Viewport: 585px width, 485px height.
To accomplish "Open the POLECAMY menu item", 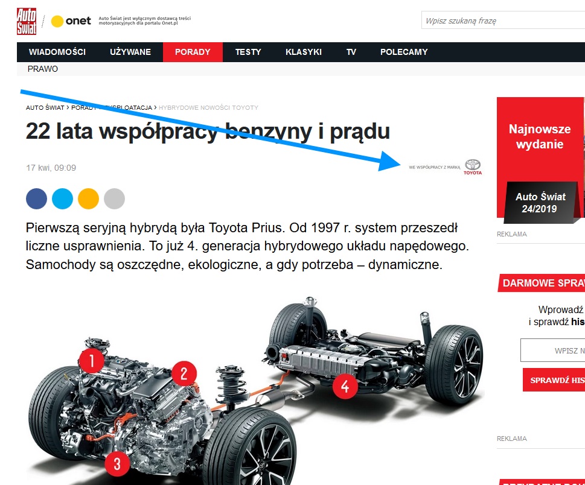I will [404, 52].
